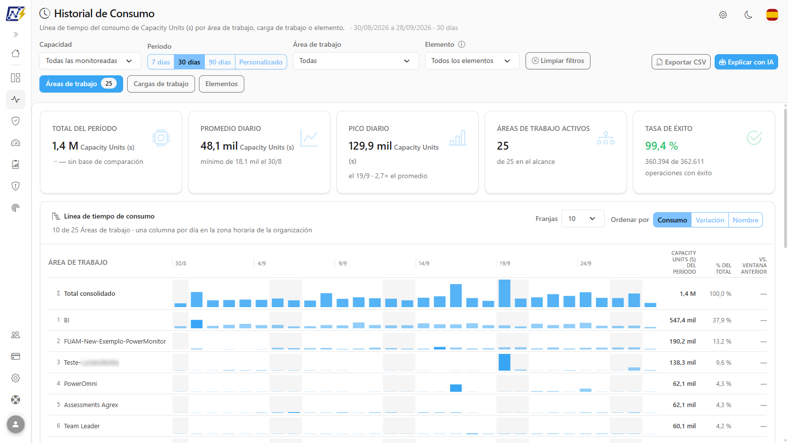Image resolution: width=788 pixels, height=443 pixels.
Task: Choose the Personalizado period option
Action: [x=261, y=62]
